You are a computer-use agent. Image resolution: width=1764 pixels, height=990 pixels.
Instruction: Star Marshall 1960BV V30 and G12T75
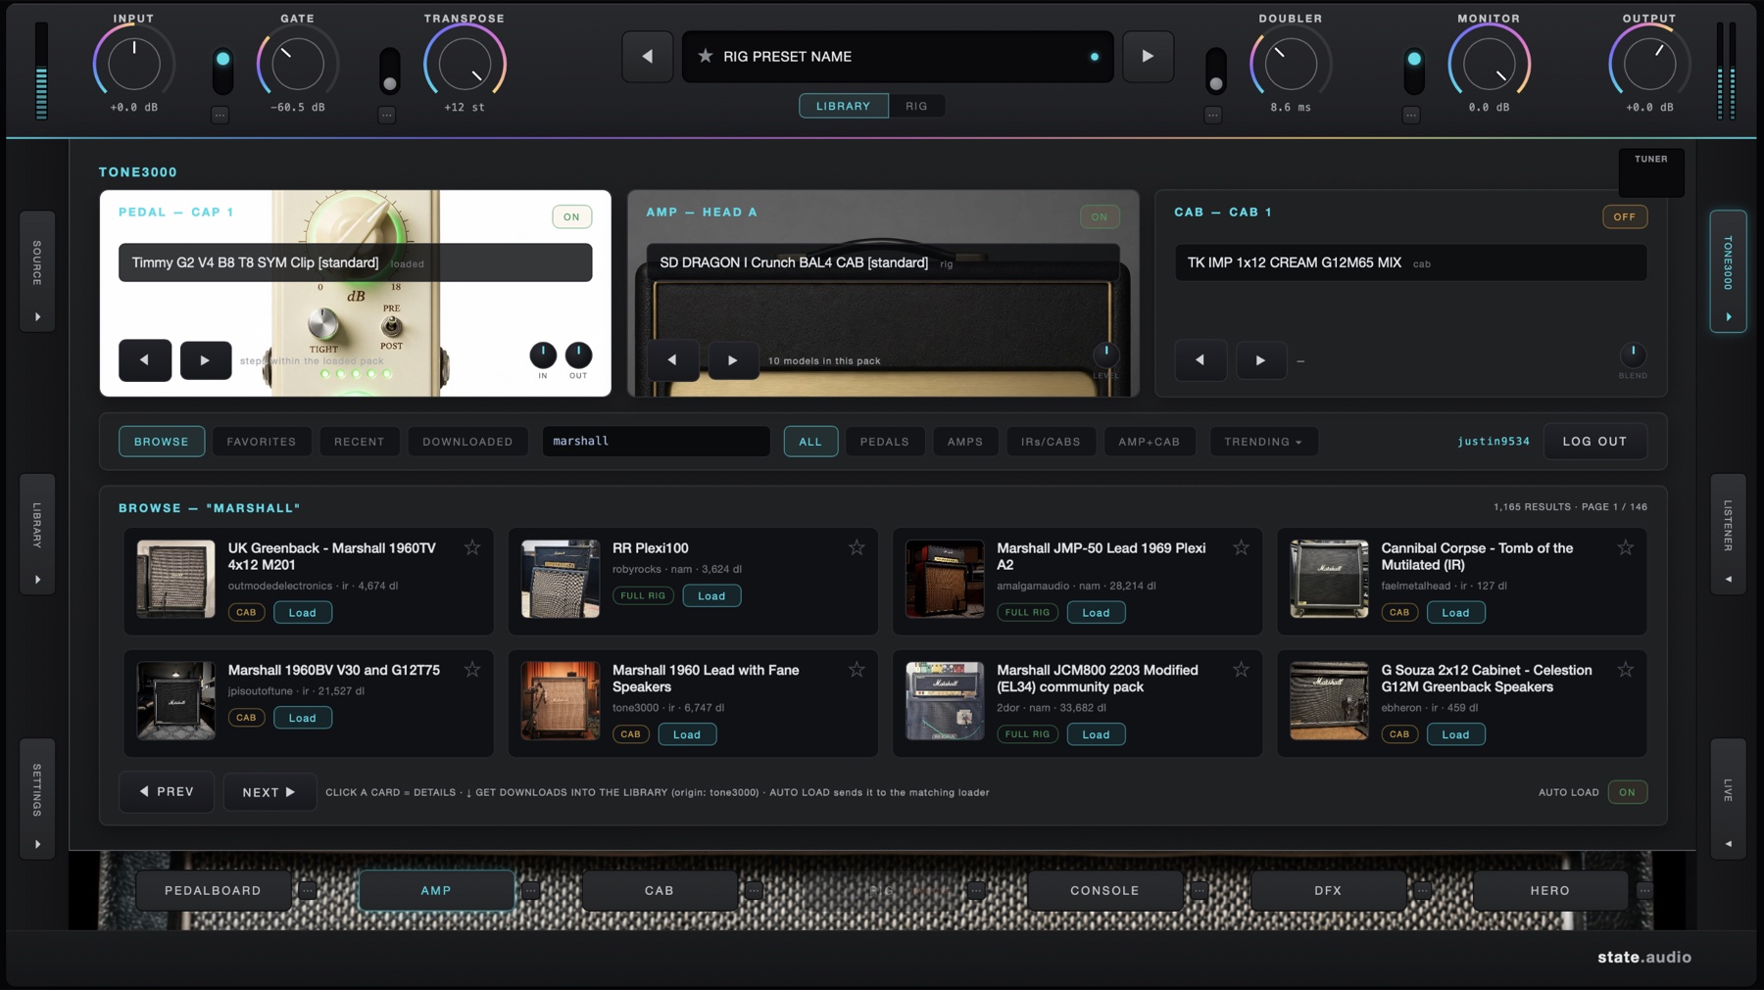(472, 670)
